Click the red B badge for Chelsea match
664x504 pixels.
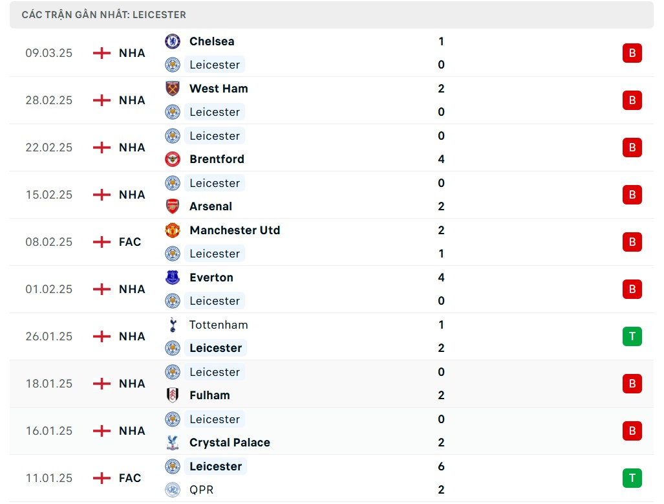pyautogui.click(x=632, y=53)
